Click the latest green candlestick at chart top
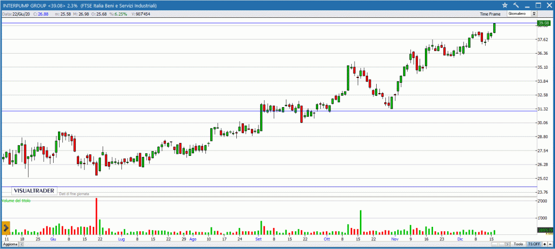555x249 pixels. click(494, 28)
